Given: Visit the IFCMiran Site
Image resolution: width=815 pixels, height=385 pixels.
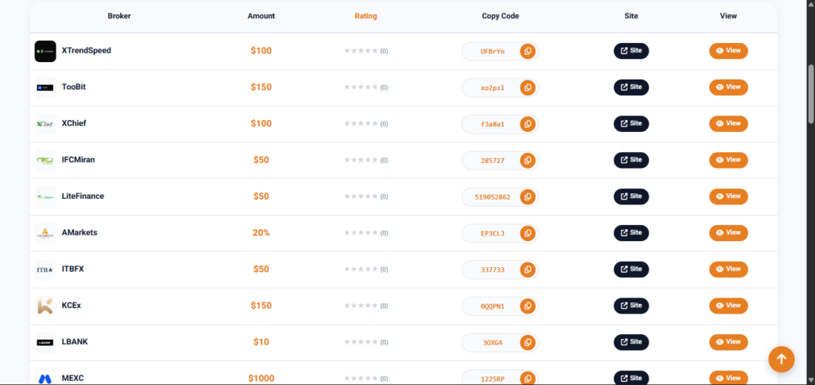Looking at the screenshot, I should point(631,160).
